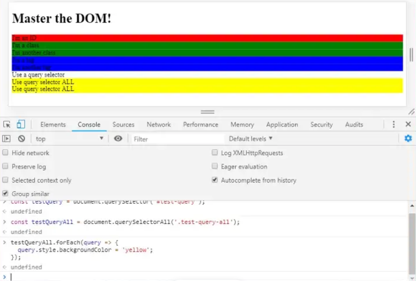Uncheck the Group similar checkbox
This screenshot has width=416, height=281.
pyautogui.click(x=6, y=194)
